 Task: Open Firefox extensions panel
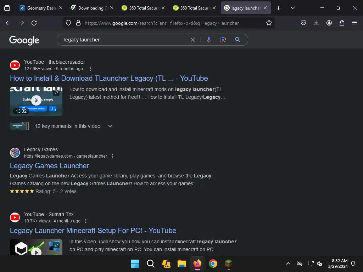(342, 23)
